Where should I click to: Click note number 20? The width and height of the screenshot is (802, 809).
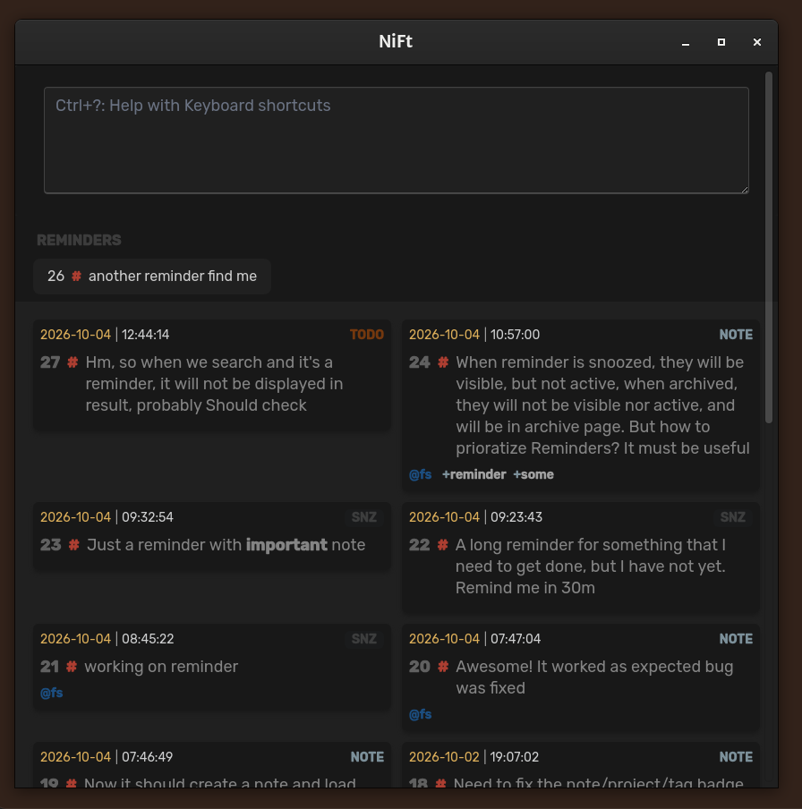tap(420, 667)
